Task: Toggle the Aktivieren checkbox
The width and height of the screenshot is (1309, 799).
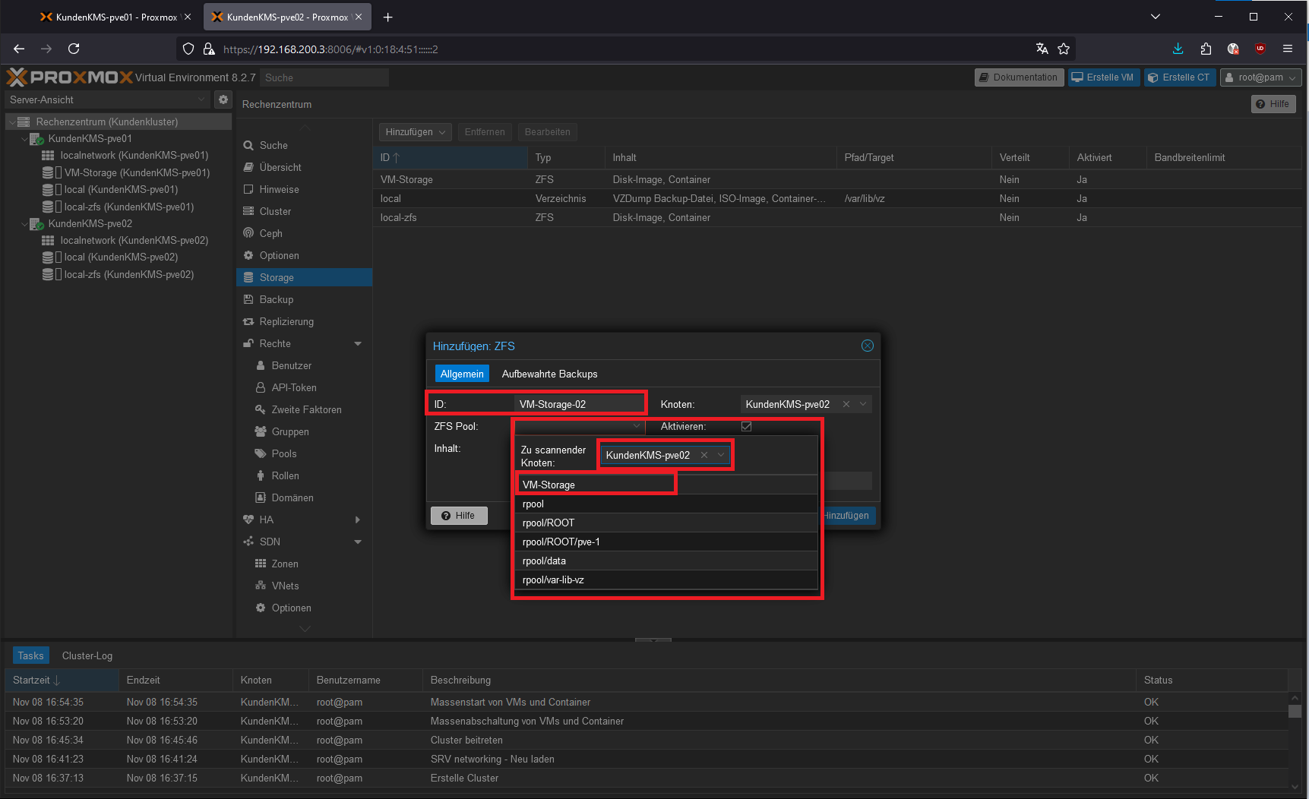Action: click(746, 426)
